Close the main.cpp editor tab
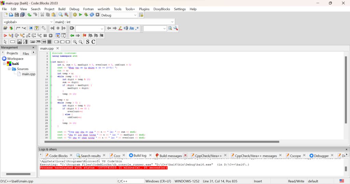 [57, 48]
